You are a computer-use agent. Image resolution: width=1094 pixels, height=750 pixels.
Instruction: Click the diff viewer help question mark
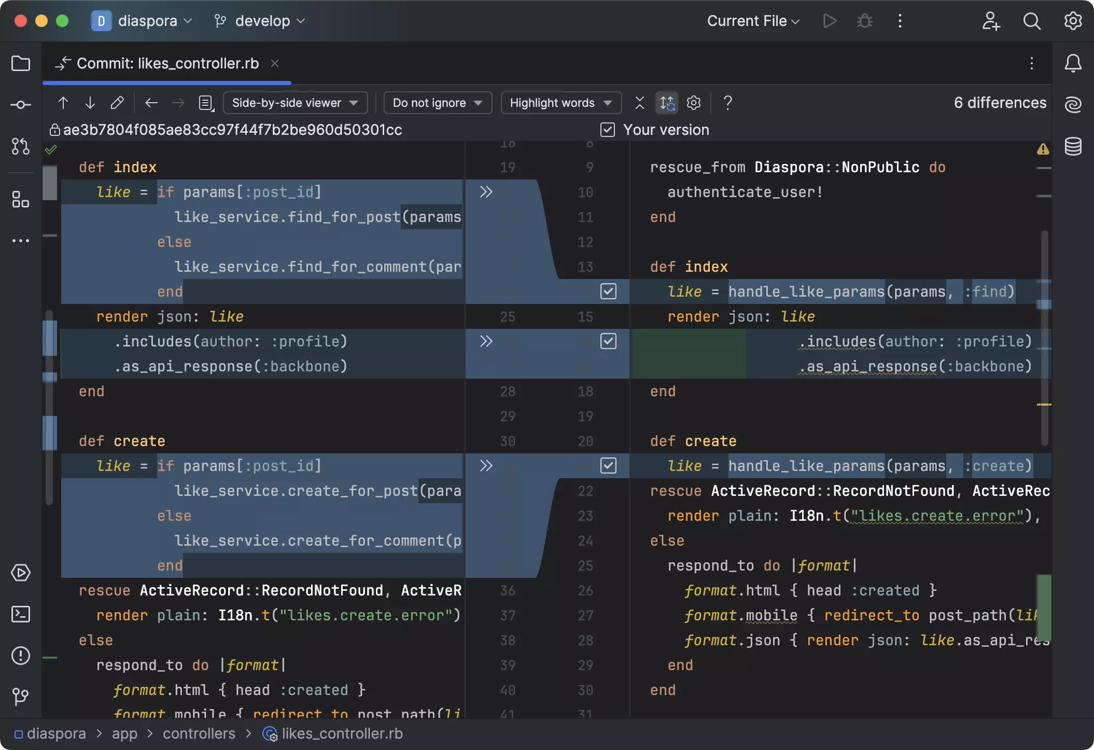tap(727, 103)
